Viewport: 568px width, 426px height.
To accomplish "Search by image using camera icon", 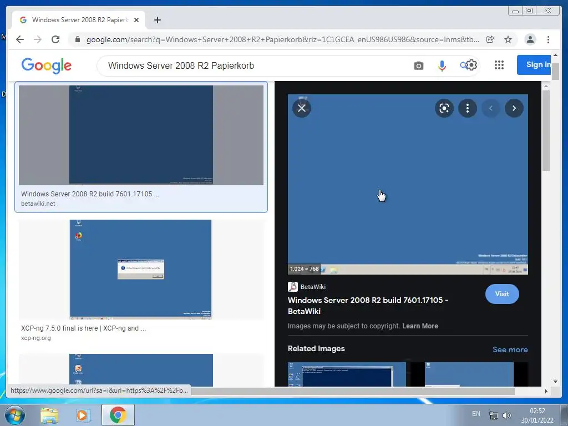I will coord(419,65).
